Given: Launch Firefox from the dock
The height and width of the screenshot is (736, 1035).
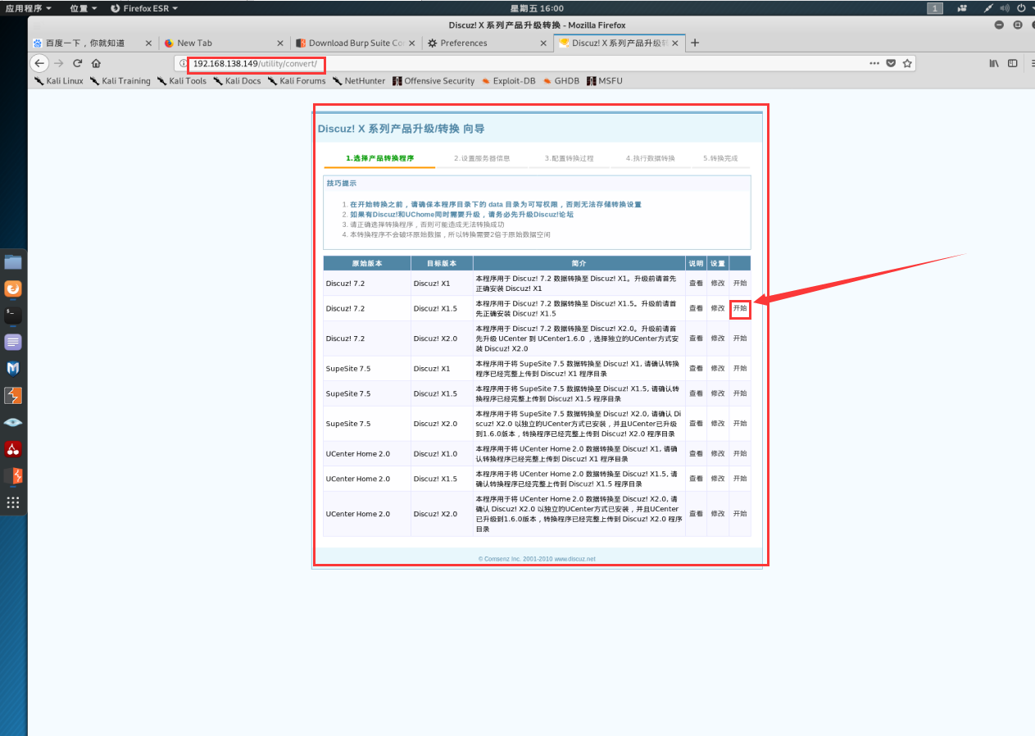Looking at the screenshot, I should [13, 288].
